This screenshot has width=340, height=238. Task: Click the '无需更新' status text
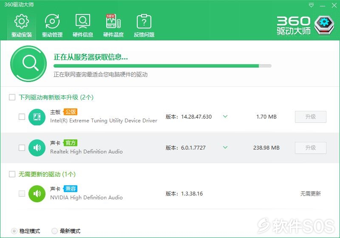tap(311, 193)
